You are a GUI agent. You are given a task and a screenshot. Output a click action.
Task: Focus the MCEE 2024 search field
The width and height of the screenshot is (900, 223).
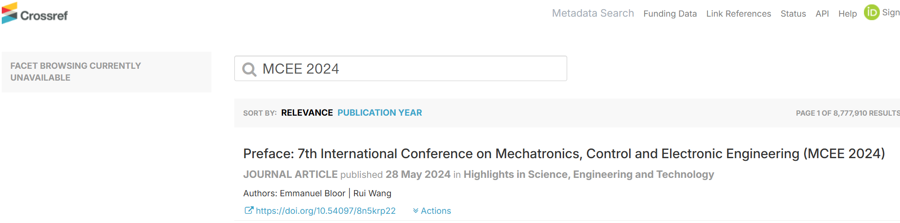click(401, 68)
